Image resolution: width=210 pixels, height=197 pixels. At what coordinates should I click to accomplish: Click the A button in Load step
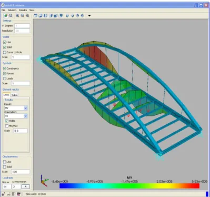[x=26, y=186]
